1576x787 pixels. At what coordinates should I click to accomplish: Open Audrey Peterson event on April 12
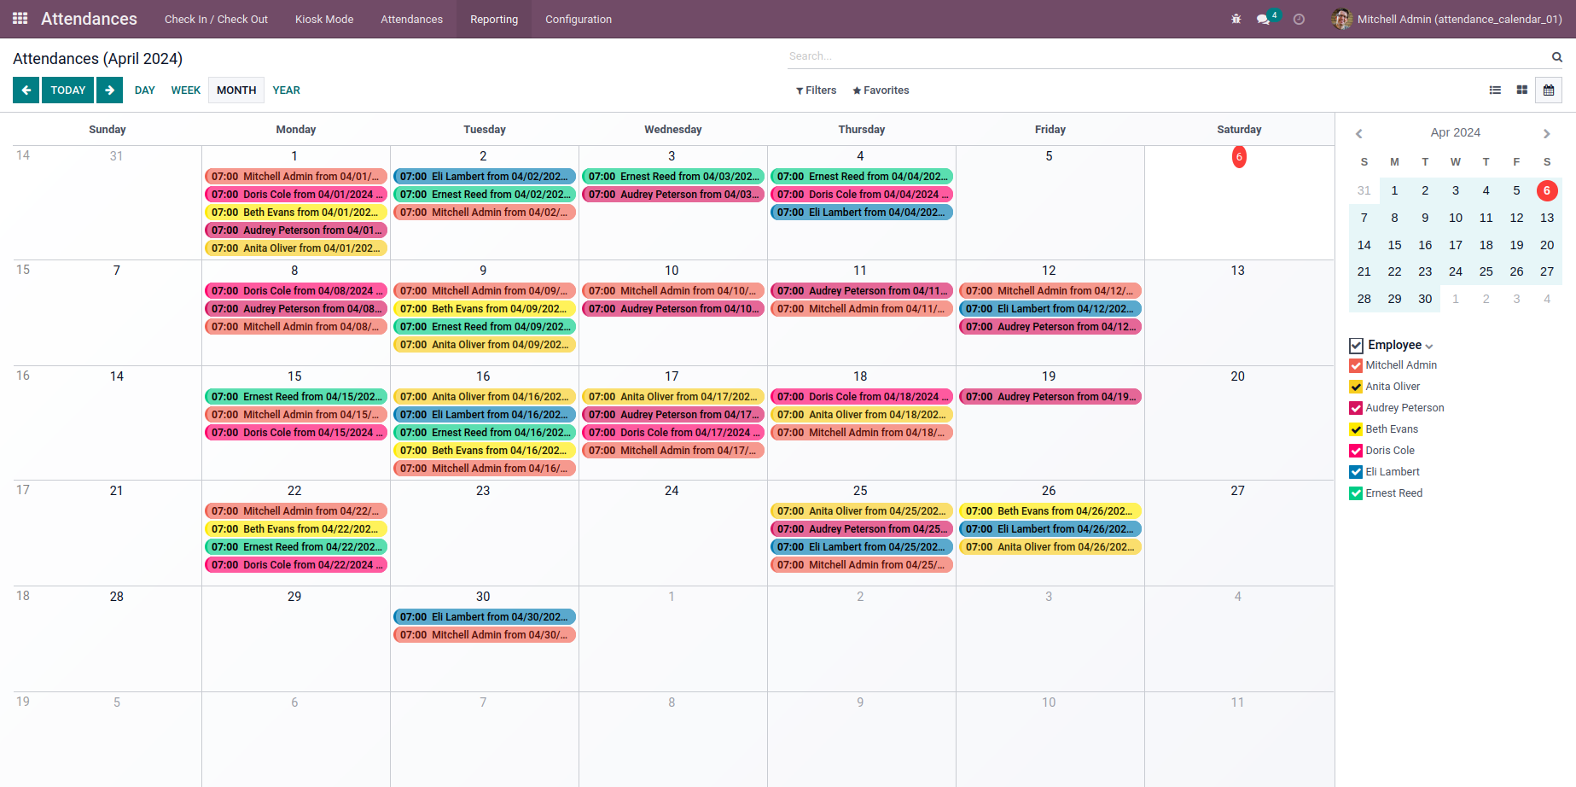pos(1050,327)
